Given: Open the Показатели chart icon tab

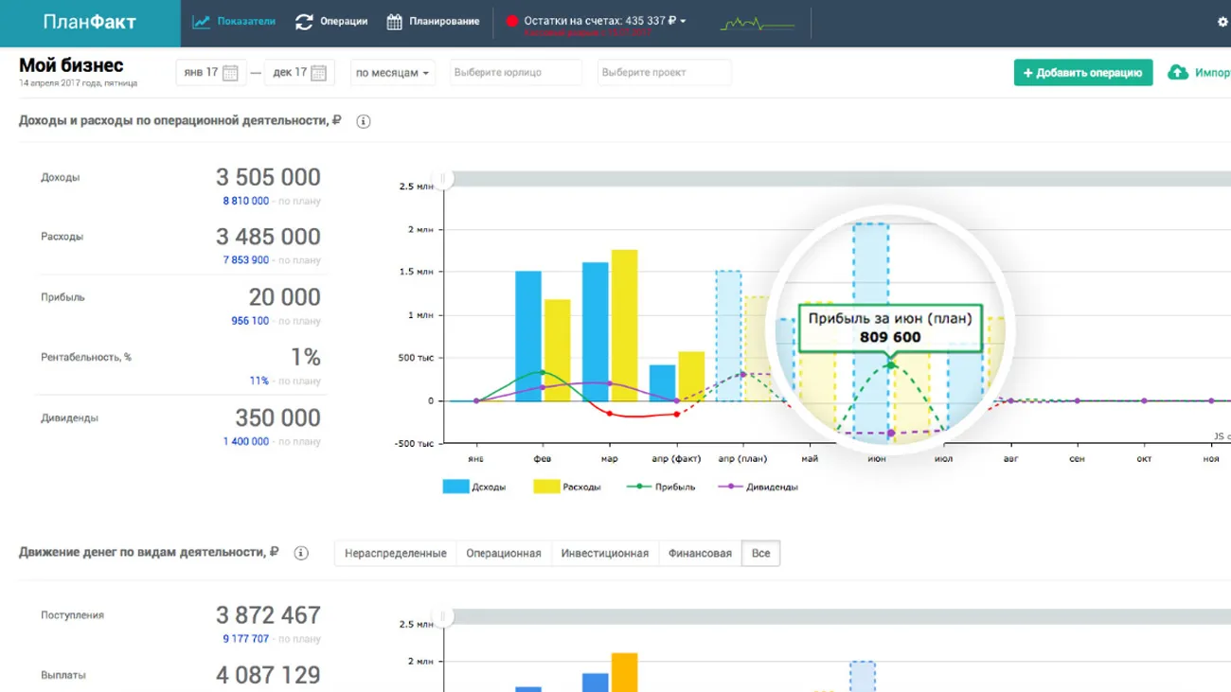Looking at the screenshot, I should pyautogui.click(x=201, y=22).
